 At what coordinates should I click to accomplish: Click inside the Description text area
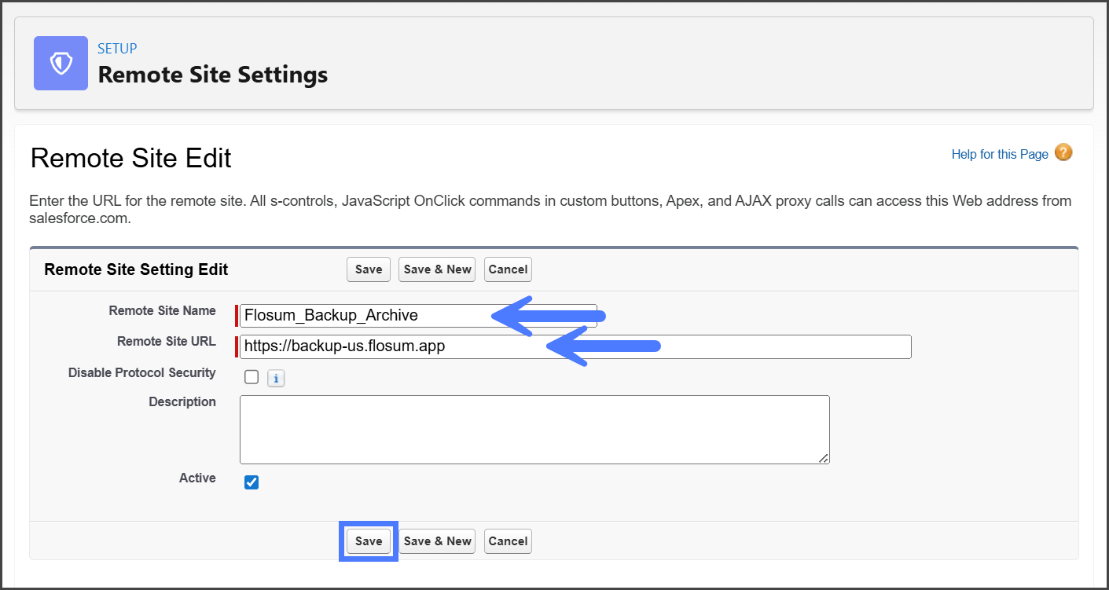(534, 429)
